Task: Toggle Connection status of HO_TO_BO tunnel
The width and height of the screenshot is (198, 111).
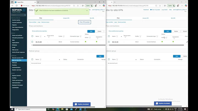Action: pyautogui.click(x=97, y=42)
